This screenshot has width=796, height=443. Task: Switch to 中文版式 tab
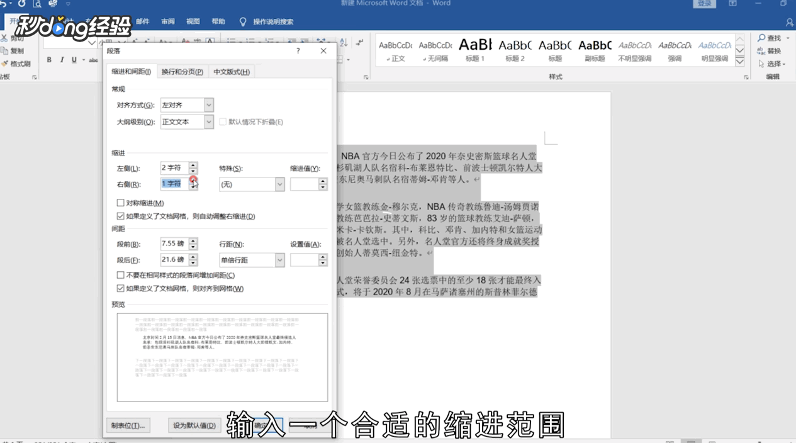pyautogui.click(x=231, y=72)
